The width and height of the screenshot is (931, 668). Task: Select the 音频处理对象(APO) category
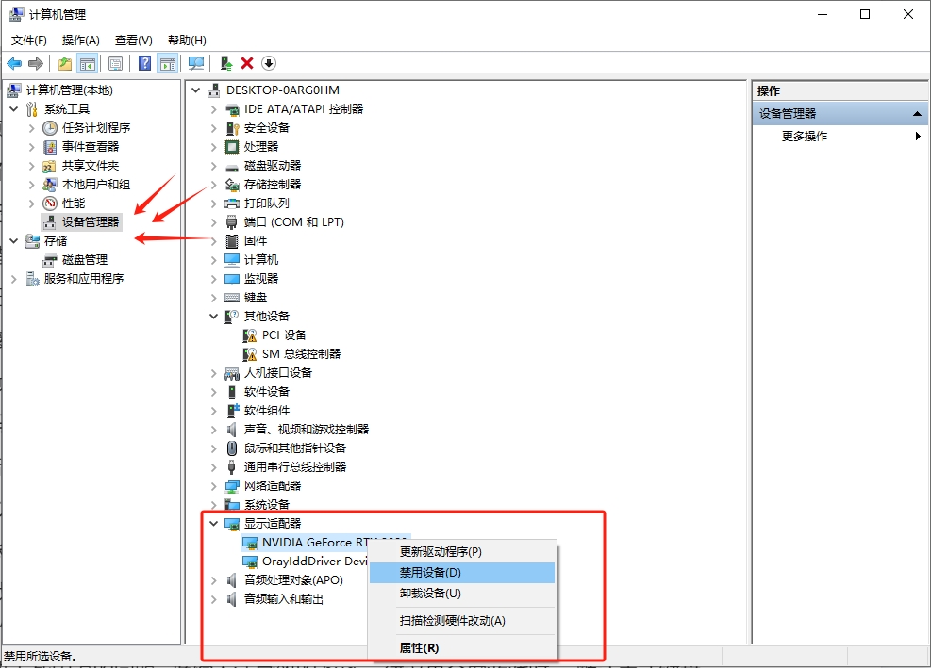[293, 580]
